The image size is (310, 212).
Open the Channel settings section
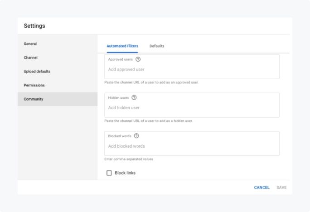coord(31,58)
